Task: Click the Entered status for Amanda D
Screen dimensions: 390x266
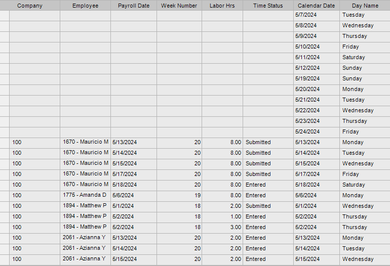Action: 268,196
